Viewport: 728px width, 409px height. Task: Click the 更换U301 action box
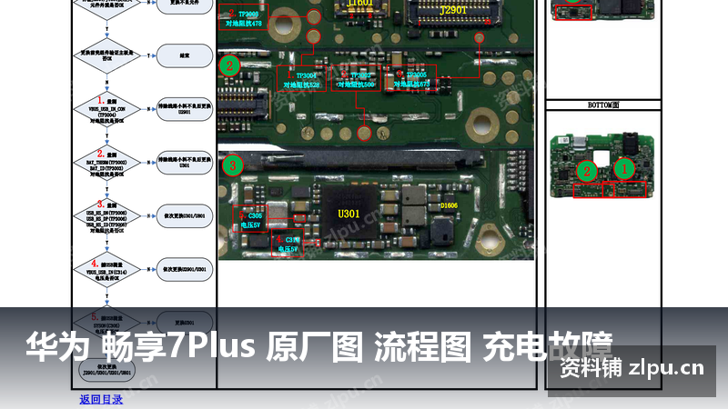coord(185,323)
